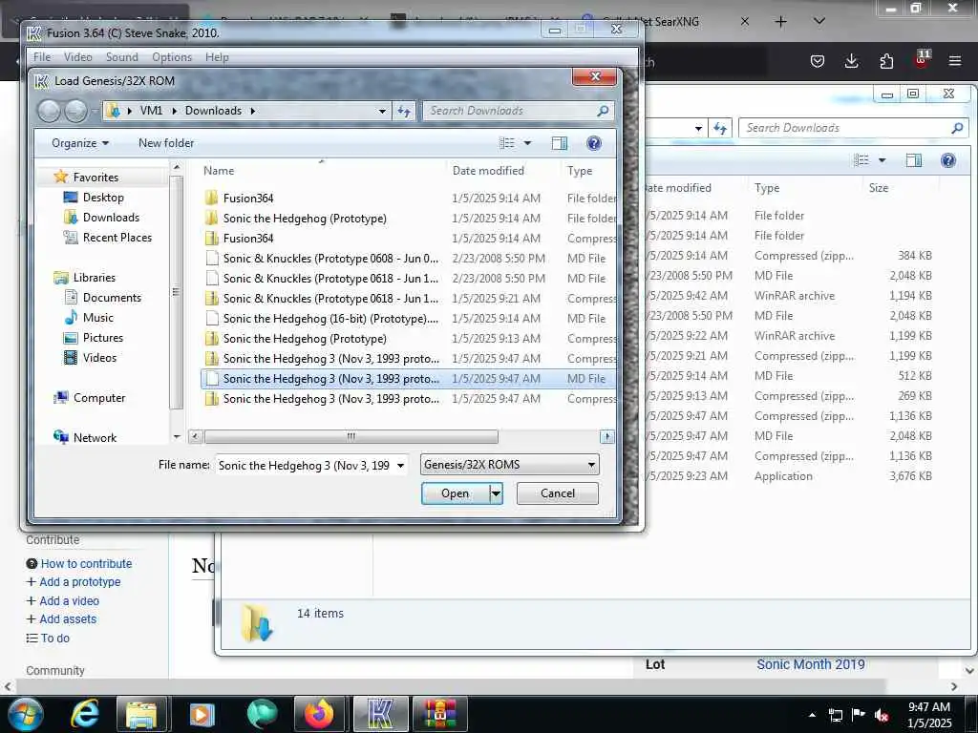Click the Windows Start orb
The image size is (978, 733).
[26, 714]
